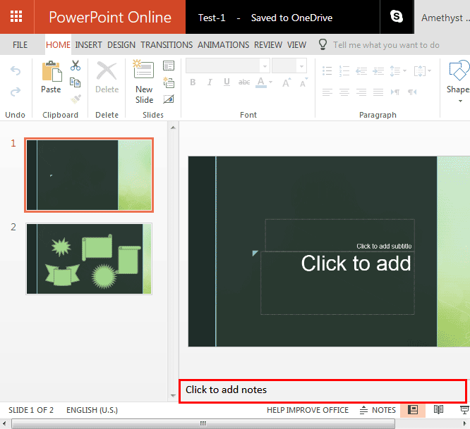This screenshot has height=429, width=470.
Task: Start Slide Show from status bar
Action: [x=464, y=409]
